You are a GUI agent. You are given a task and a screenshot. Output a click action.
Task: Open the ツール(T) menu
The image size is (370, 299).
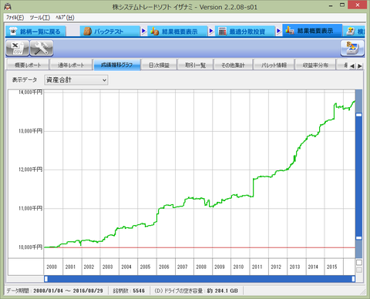pyautogui.click(x=40, y=18)
